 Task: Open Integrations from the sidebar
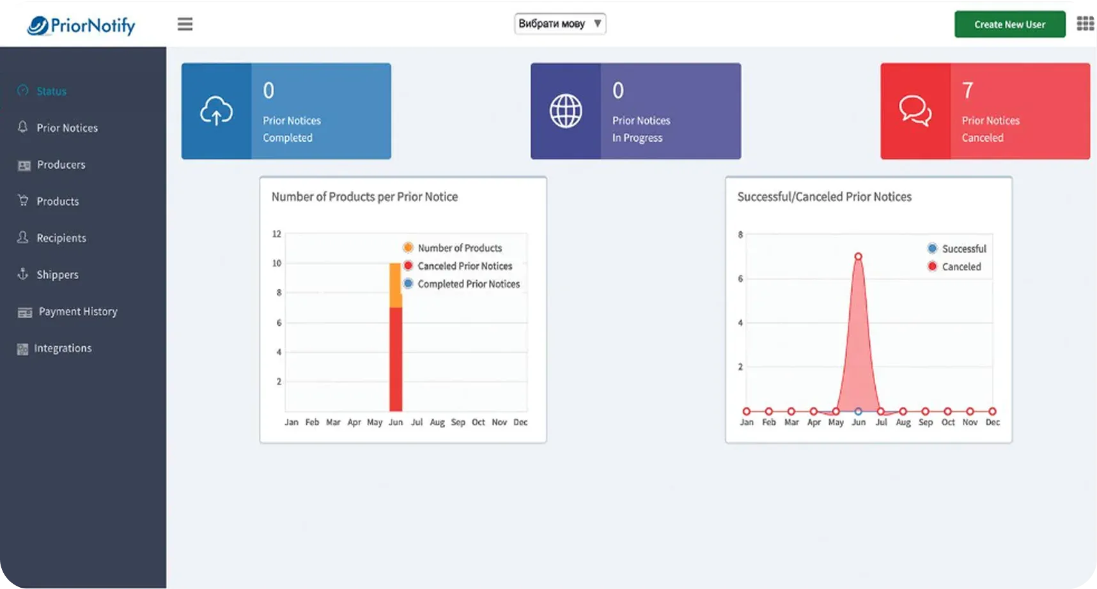click(x=63, y=348)
